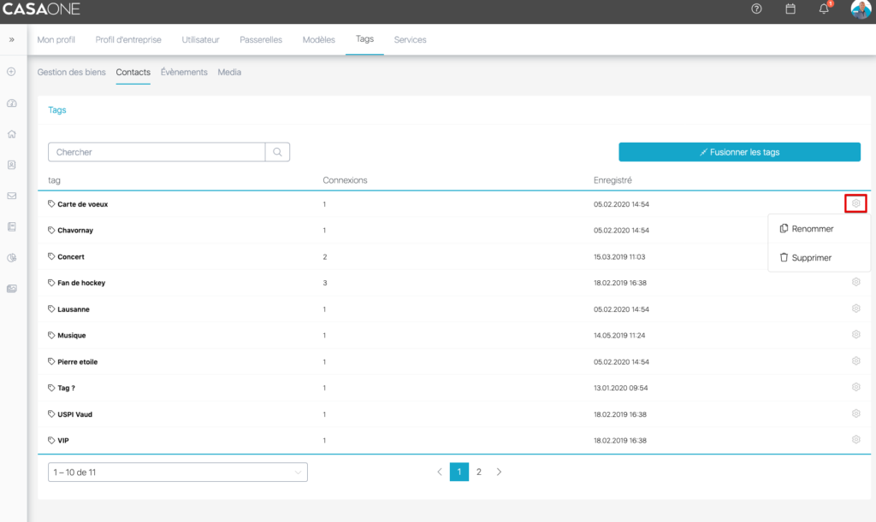
Task: Click the Chercher search input field
Action: tap(157, 152)
